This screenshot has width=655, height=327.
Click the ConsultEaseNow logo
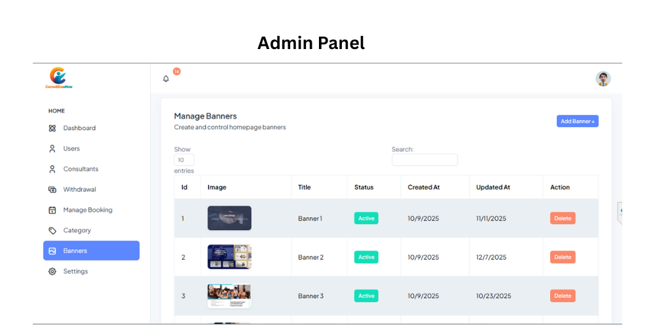[59, 78]
